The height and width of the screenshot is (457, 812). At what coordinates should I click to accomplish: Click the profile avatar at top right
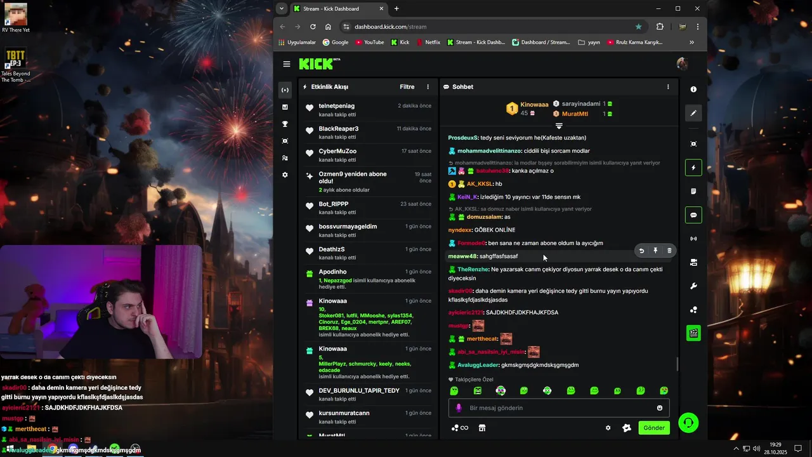tap(682, 64)
